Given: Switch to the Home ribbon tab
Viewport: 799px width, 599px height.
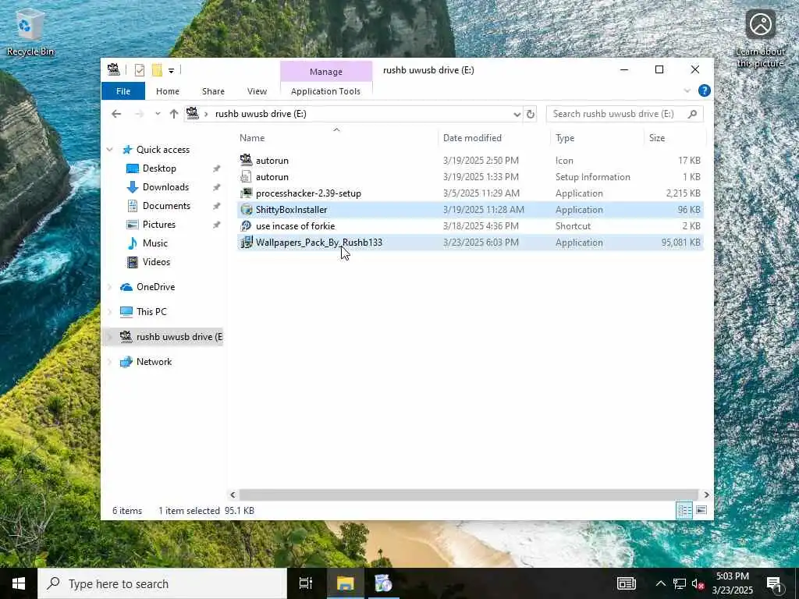Looking at the screenshot, I should click(168, 91).
